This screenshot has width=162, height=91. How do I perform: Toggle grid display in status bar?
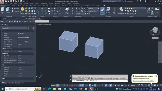[x=57, y=85]
